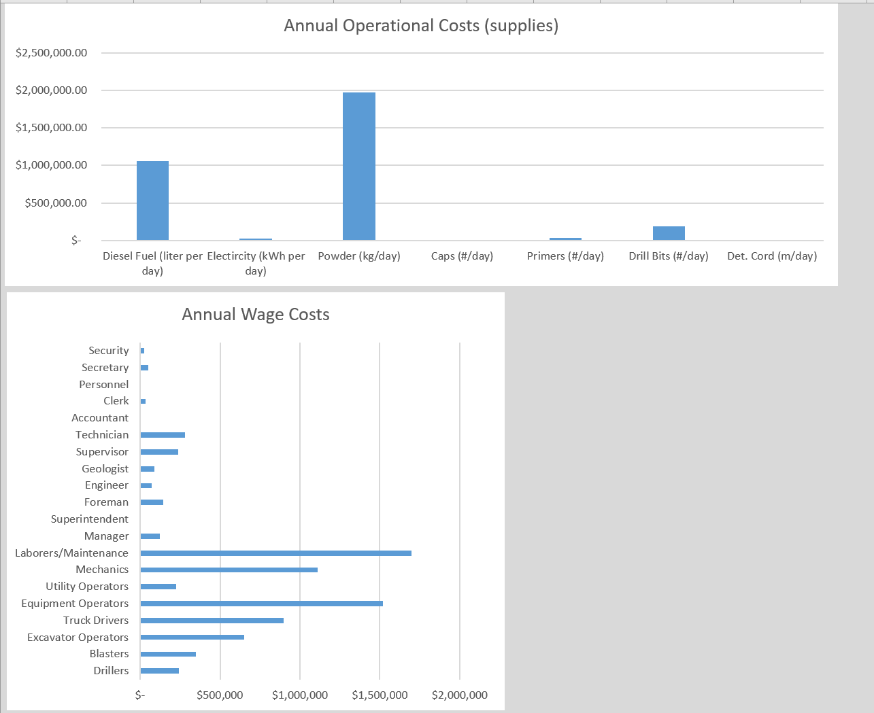The width and height of the screenshot is (874, 713).
Task: Select the dollar value axis of supplies chart
Action: point(50,145)
